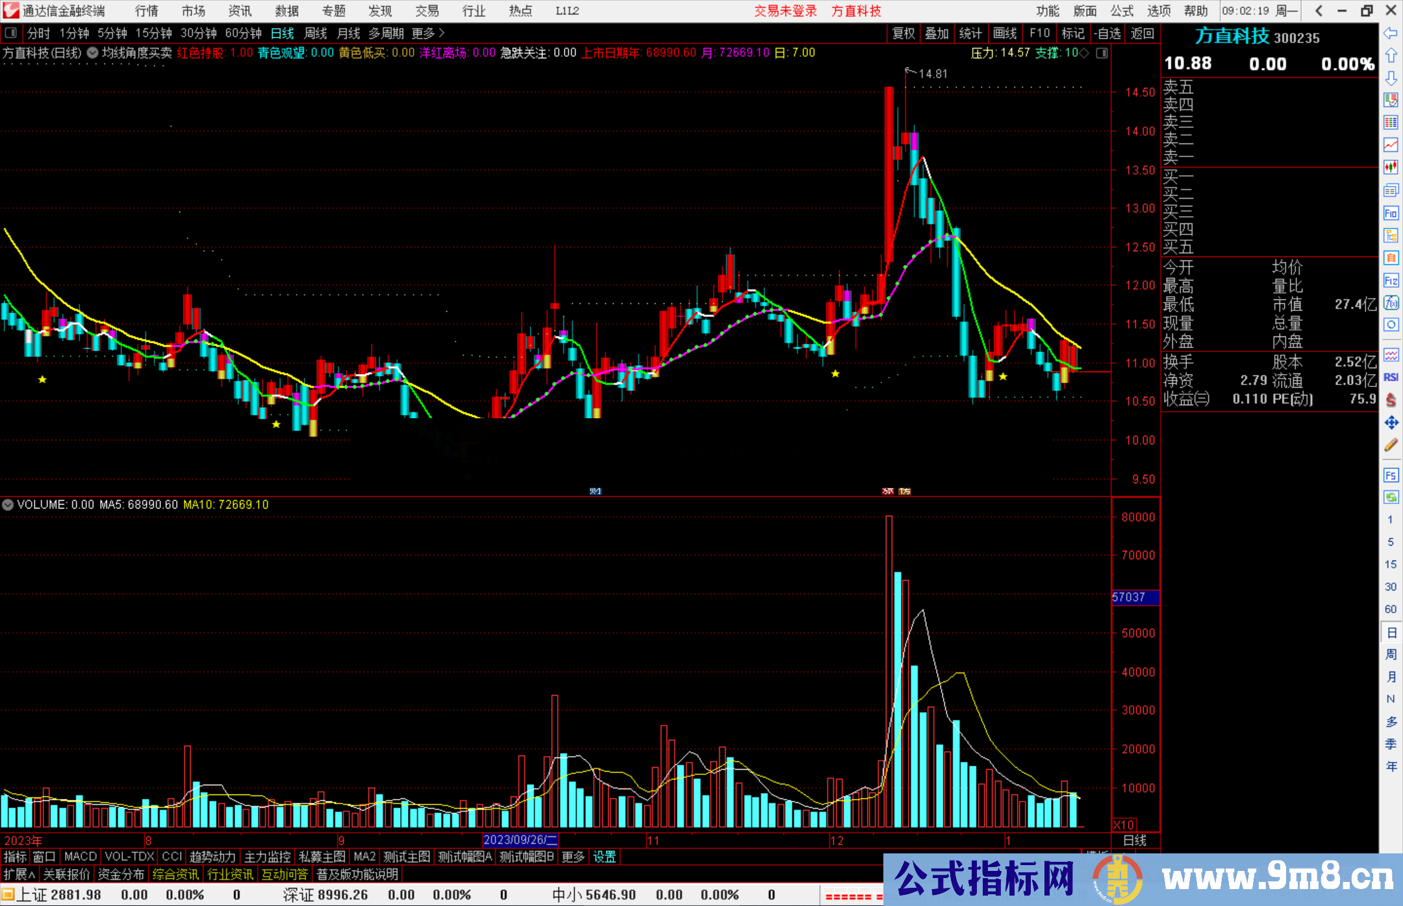The image size is (1403, 906).
Task: Click the 复权 button
Action: coord(903,33)
